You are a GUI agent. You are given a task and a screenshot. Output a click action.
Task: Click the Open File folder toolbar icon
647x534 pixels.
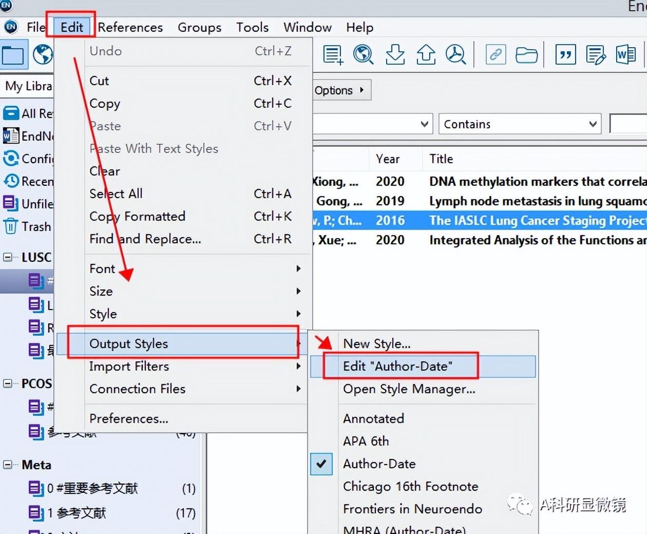(526, 54)
